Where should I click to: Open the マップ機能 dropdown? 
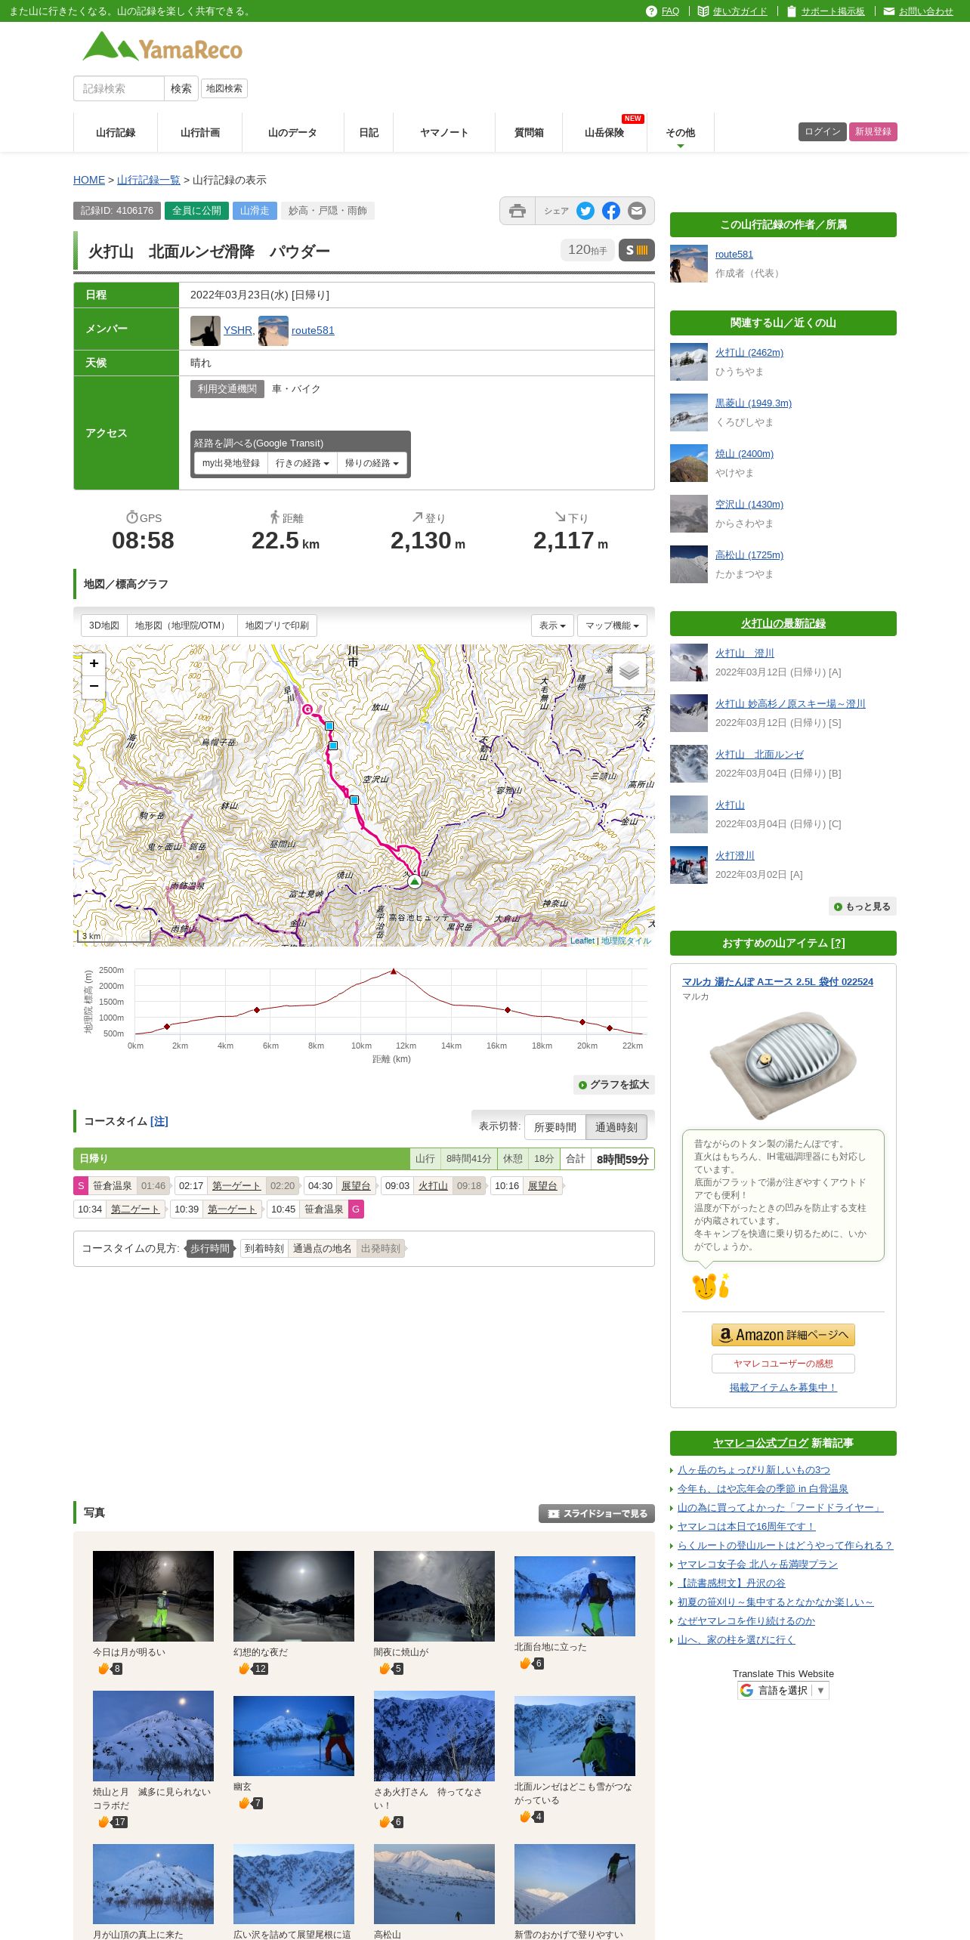[612, 626]
